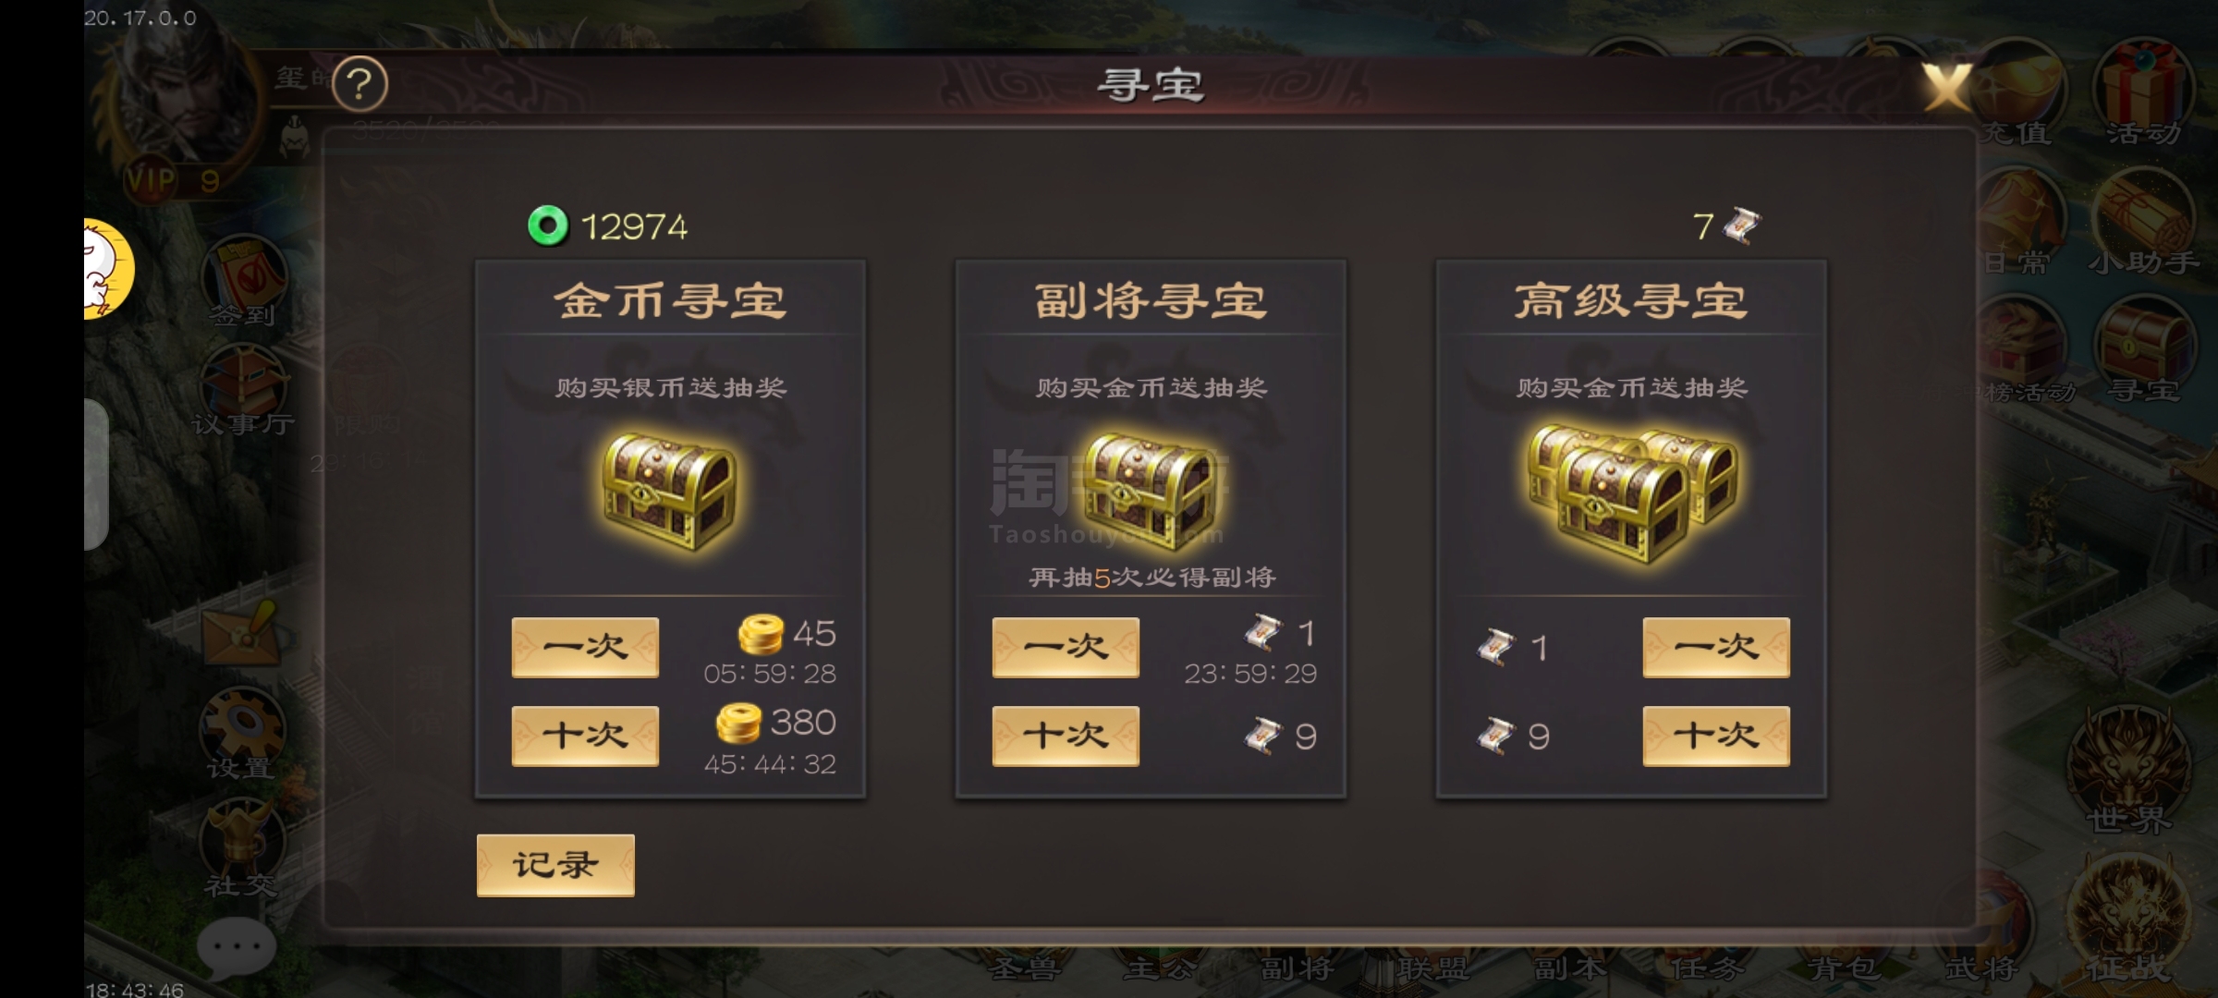Open the help question mark icon
The image size is (2218, 998).
click(360, 84)
